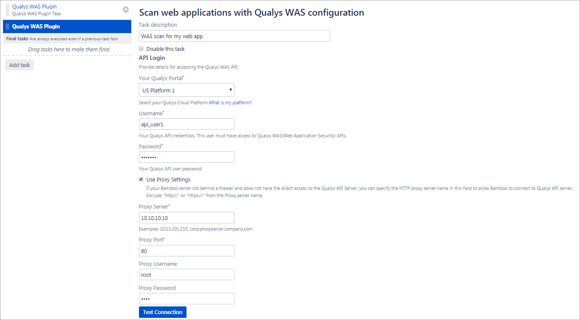Click into the Proxy Password field
The width and height of the screenshot is (580, 320).
tap(187, 298)
